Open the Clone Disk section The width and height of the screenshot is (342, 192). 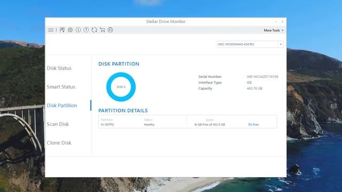59,143
